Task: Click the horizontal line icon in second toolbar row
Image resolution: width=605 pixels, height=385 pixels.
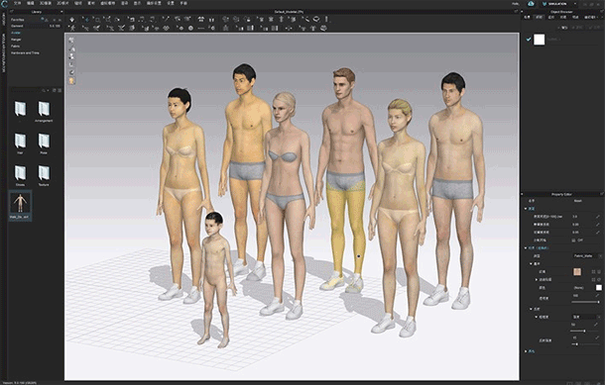Action: [x=200, y=28]
